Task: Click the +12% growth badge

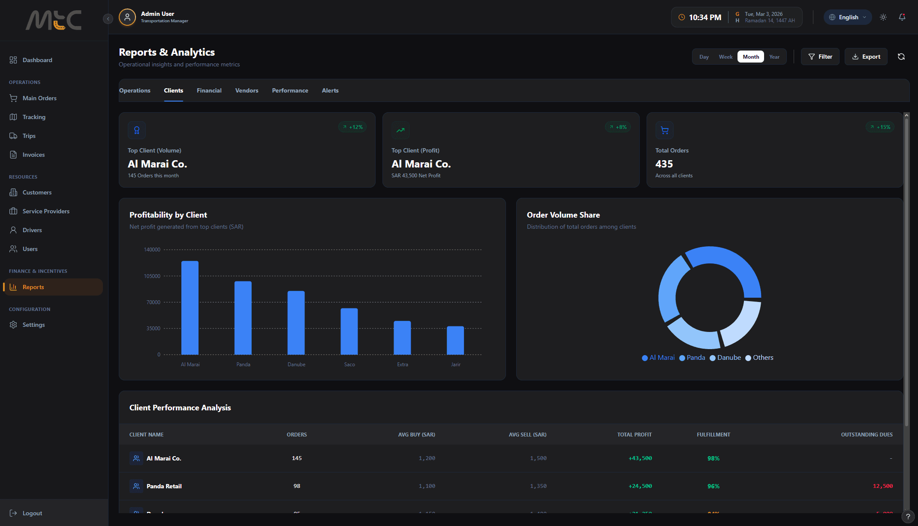Action: click(352, 127)
